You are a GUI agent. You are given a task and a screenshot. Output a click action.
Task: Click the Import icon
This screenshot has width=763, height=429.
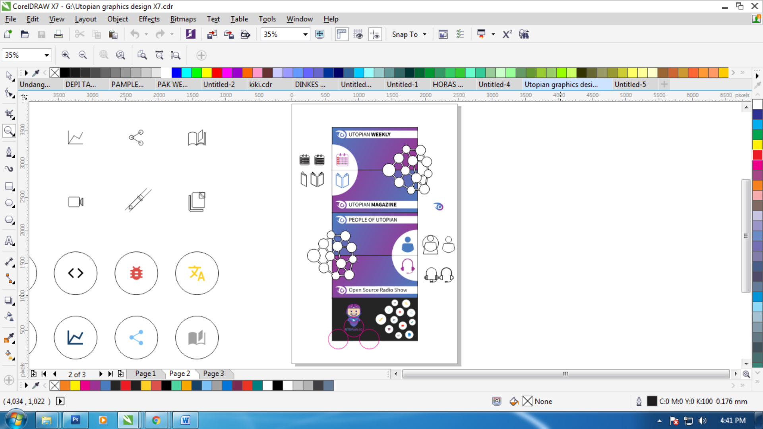click(x=212, y=34)
